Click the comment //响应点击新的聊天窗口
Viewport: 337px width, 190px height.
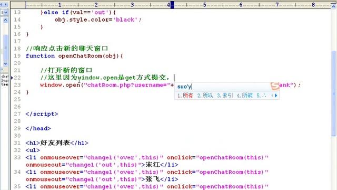pos(67,49)
